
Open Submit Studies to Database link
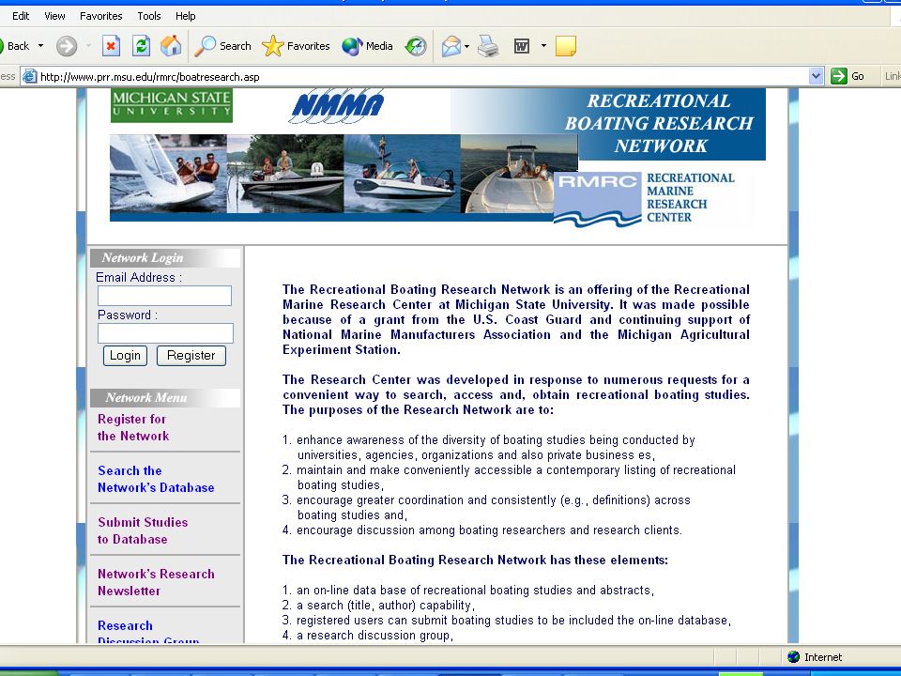pyautogui.click(x=143, y=531)
